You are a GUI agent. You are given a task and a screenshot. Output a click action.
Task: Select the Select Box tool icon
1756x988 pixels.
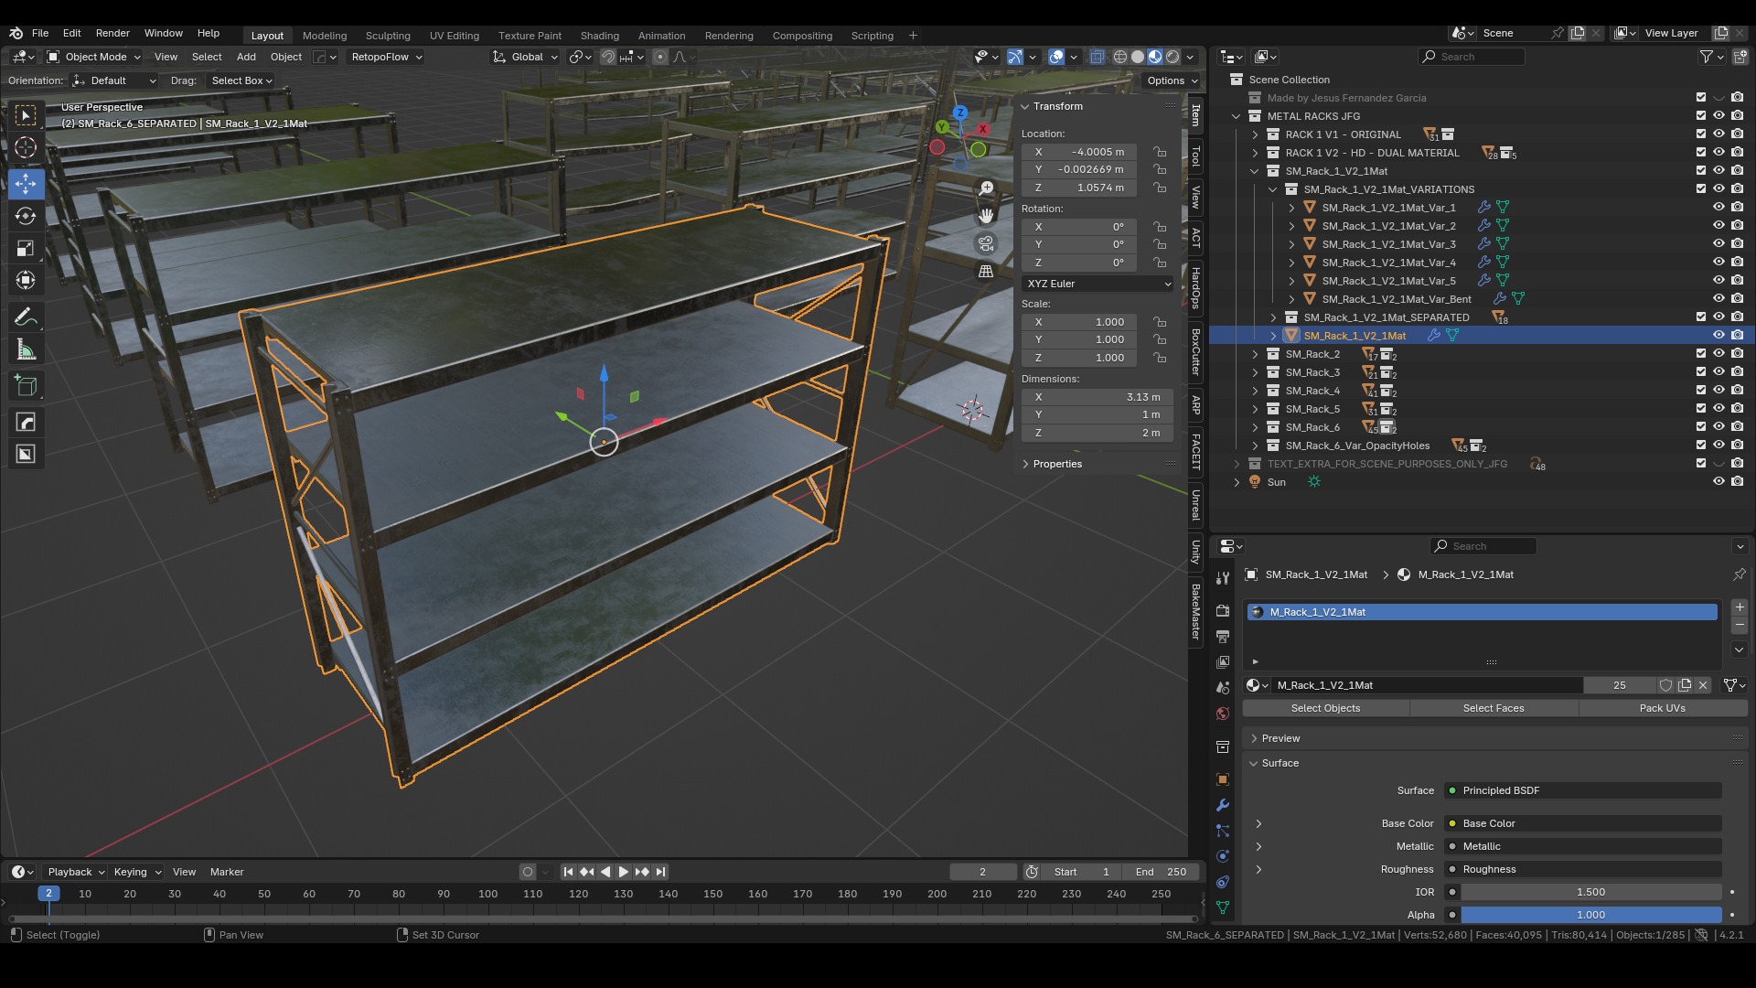click(x=26, y=115)
